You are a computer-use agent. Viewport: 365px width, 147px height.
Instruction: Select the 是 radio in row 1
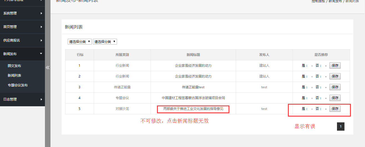312,66
